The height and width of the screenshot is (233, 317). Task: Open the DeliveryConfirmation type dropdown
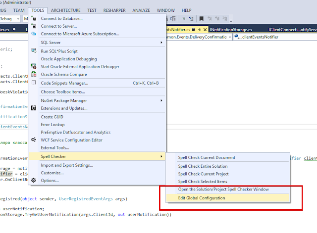(230, 37)
